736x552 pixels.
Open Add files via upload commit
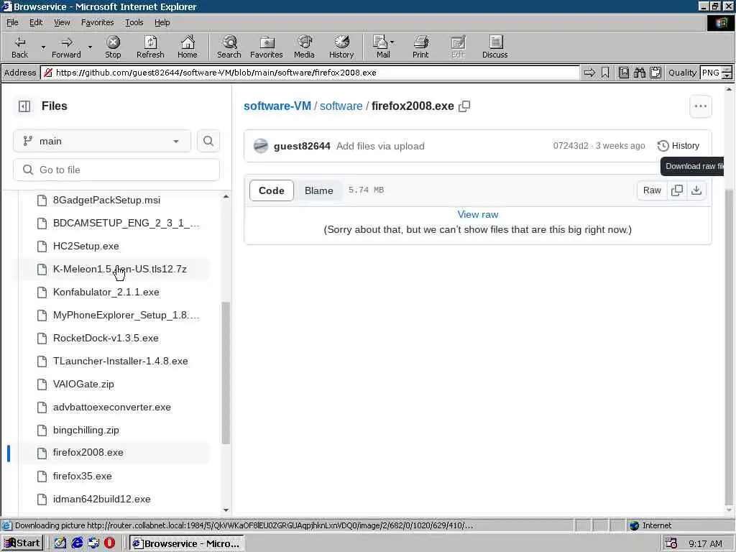coord(380,147)
